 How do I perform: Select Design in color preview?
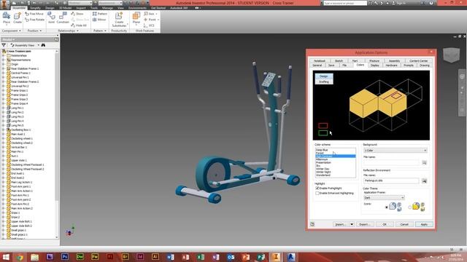click(324, 76)
